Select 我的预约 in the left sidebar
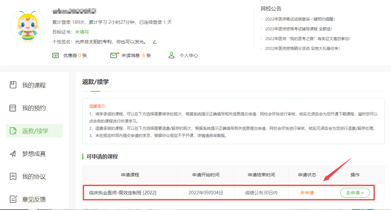Screen dimensions: 391x210 coord(34,108)
